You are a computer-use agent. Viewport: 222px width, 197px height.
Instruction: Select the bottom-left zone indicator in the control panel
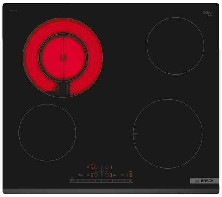pyautogui.click(x=91, y=175)
